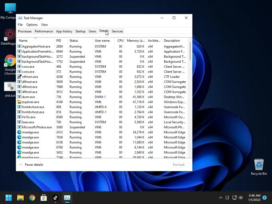Open the Processes tab
Image resolution: width=272 pixels, height=204 pixels.
pos(25,31)
